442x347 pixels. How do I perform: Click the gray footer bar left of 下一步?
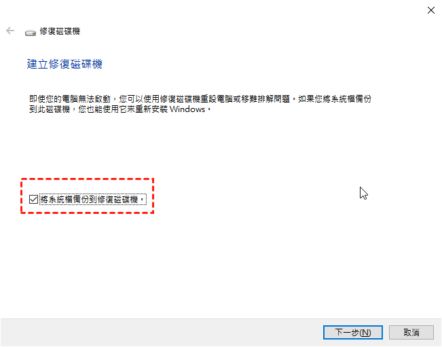click(162, 333)
